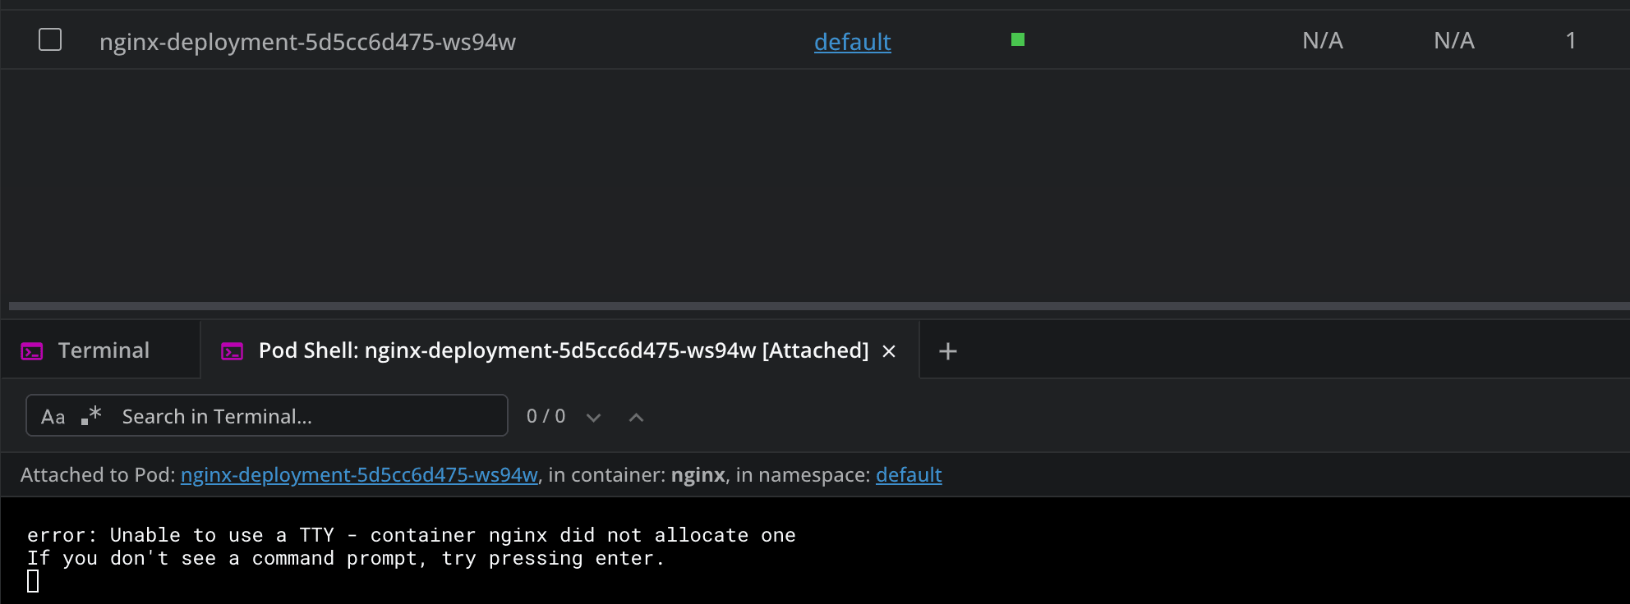The height and width of the screenshot is (604, 1630).
Task: Toggle the Aa match case search option
Action: point(53,417)
